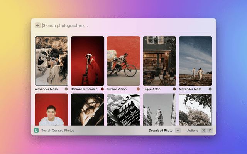Click the Download Photo button
Image resolution: width=247 pixels, height=154 pixels.
tap(161, 131)
